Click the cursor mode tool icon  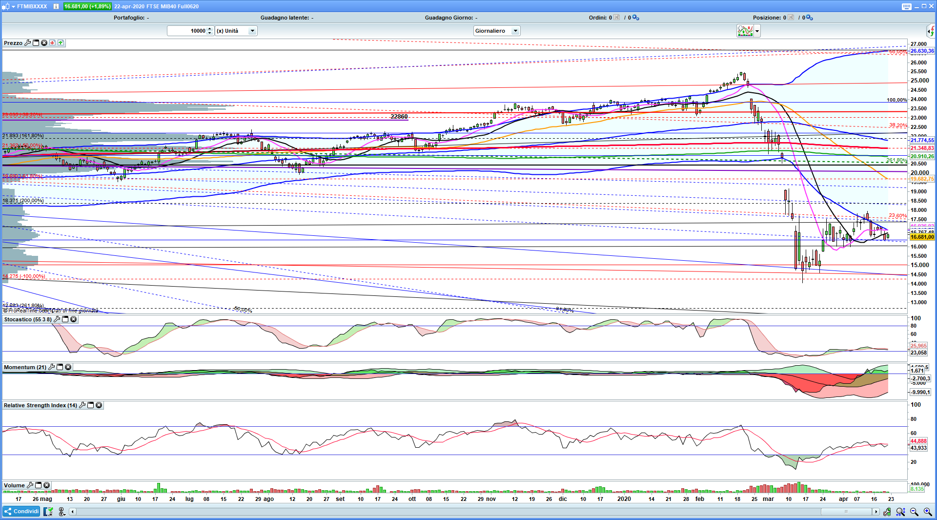(x=61, y=511)
